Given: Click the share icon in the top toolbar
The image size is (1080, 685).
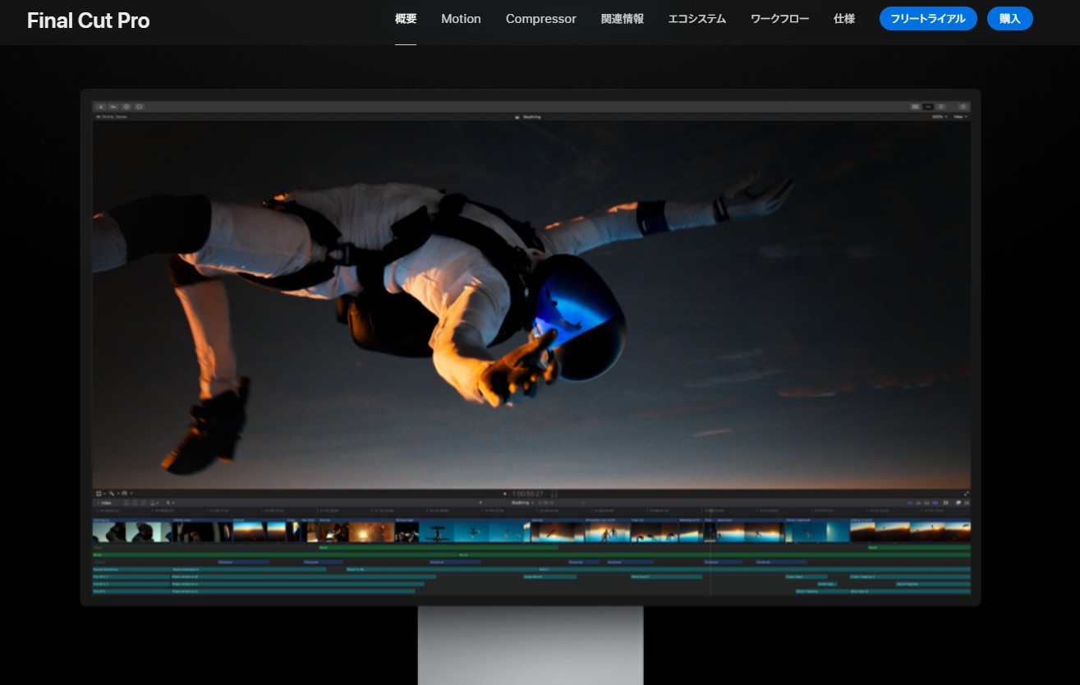Looking at the screenshot, I should (x=963, y=107).
